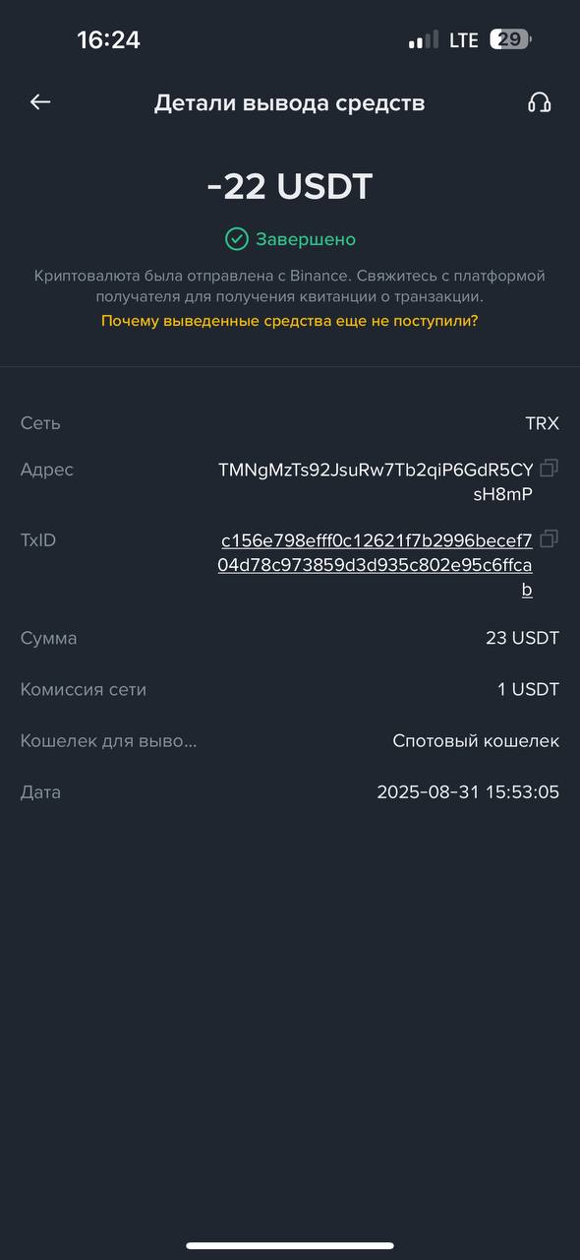Tap the date 2025-08-31 15:53:05
580x1260 pixels.
pos(468,791)
